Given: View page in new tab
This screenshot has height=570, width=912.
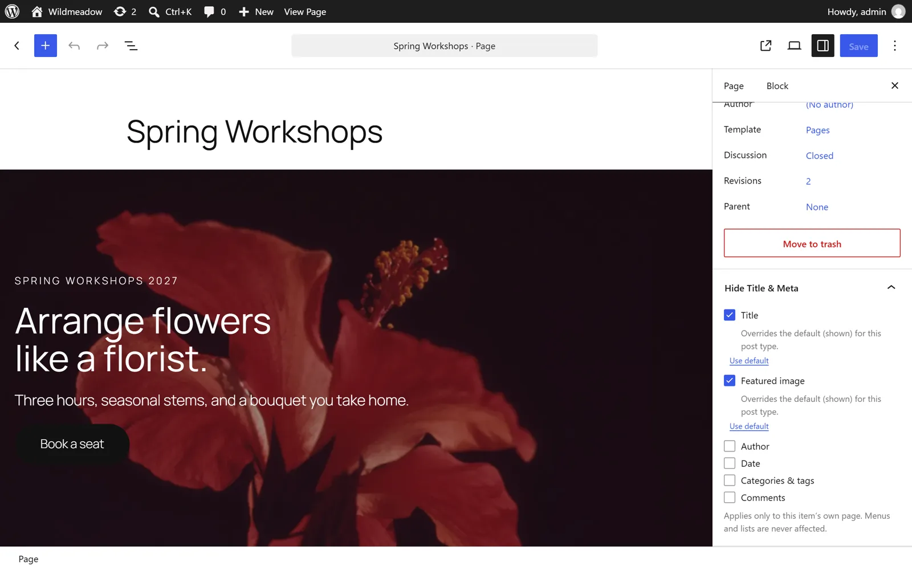Looking at the screenshot, I should pos(766,46).
